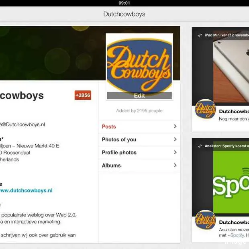Tap avatar on the Spotify post
The image size is (249, 249).
(x=205, y=220)
